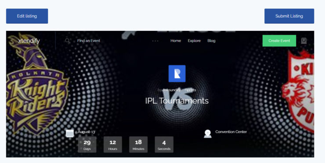This screenshot has height=163, width=325.
Task: Click the xtendify site logo
Action: coord(29,41)
